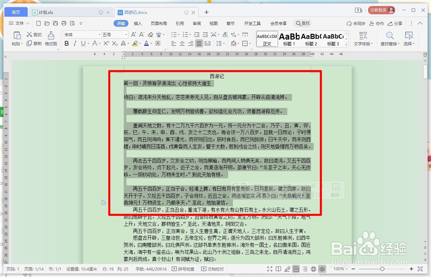Click the zoom slider handle
The image size is (431, 277).
[x=382, y=269]
